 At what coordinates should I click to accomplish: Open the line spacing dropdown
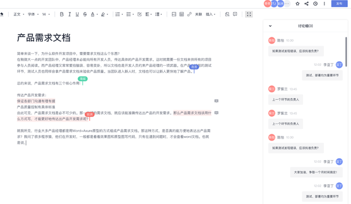click(158, 14)
